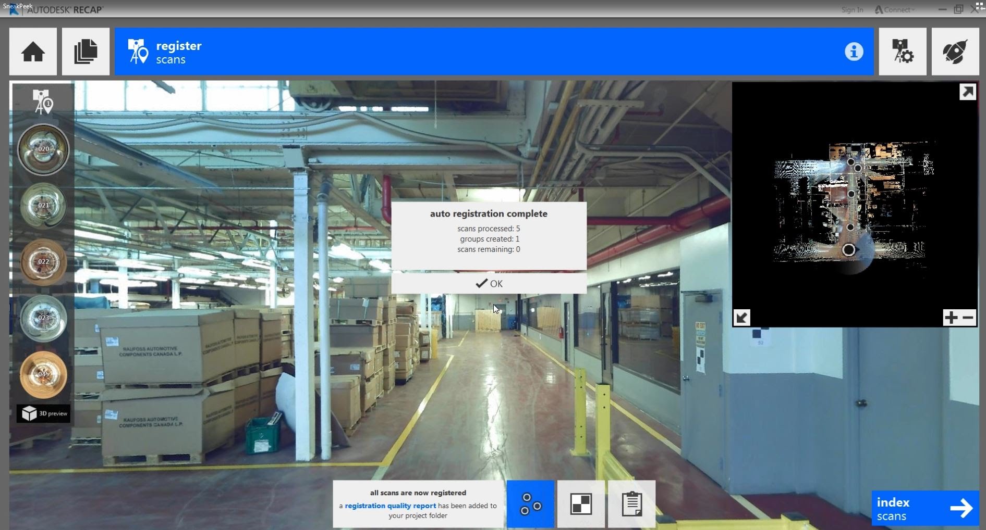Image resolution: width=986 pixels, height=530 pixels.
Task: Expand the overview map to full view
Action: 968,92
